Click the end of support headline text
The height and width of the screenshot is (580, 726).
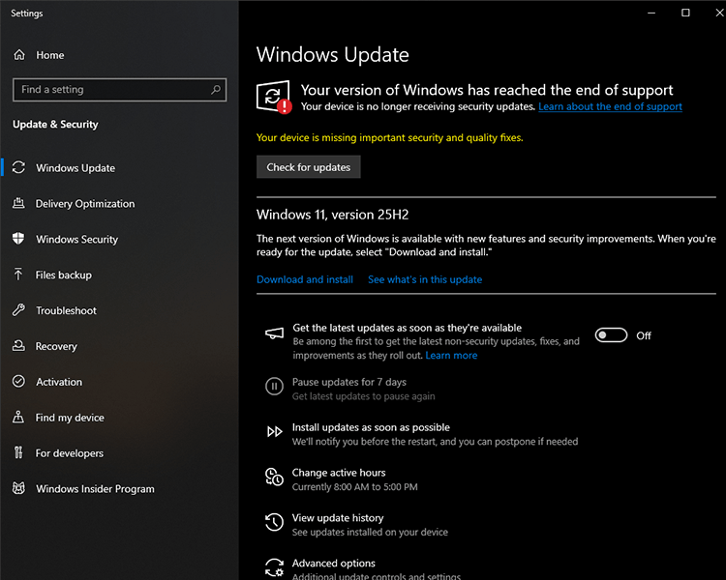coord(487,90)
